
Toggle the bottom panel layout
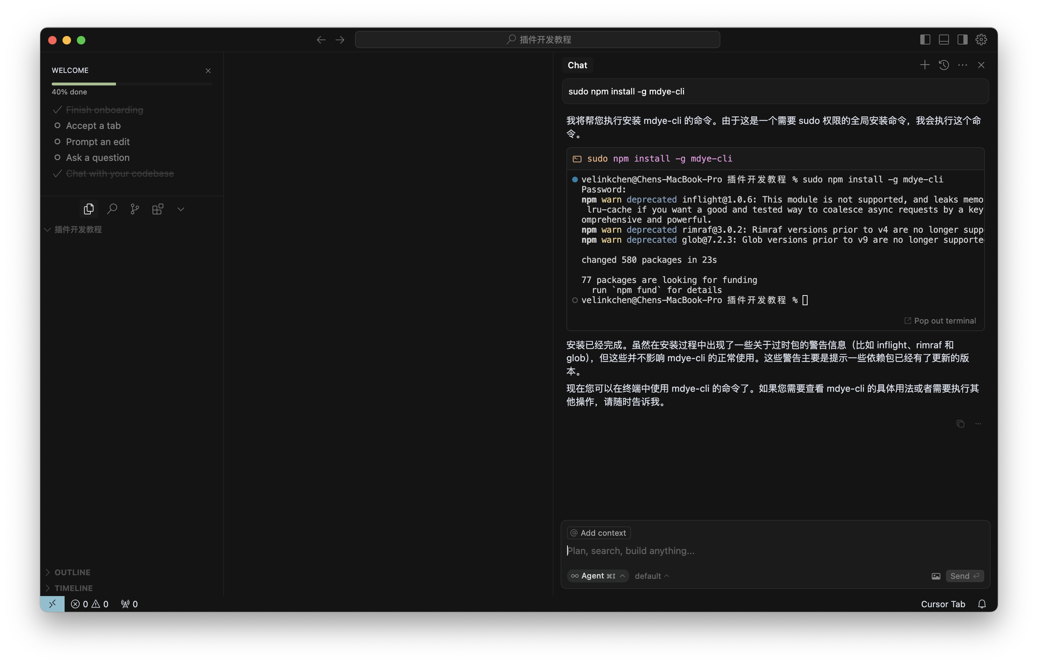click(944, 40)
